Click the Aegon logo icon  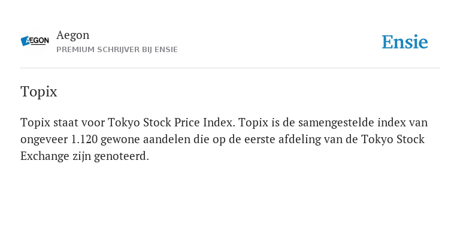(35, 41)
